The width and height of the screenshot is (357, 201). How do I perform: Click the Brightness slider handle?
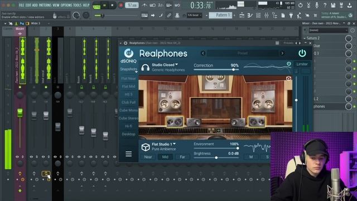click(216, 157)
